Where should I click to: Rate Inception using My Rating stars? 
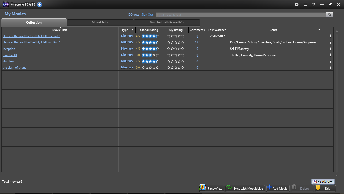176,49
